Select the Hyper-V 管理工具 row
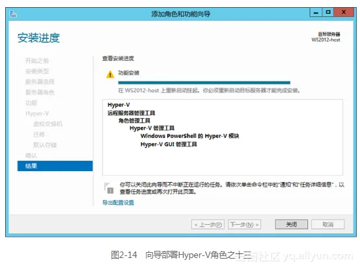This screenshot has height=269, width=360. (152, 128)
